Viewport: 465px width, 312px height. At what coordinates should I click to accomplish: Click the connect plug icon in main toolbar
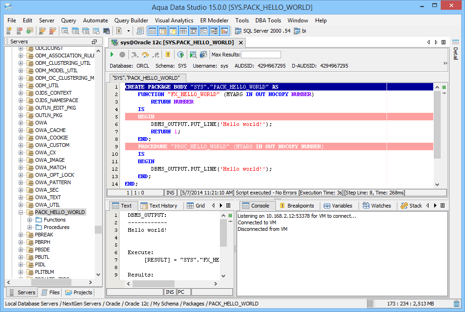tap(42, 30)
